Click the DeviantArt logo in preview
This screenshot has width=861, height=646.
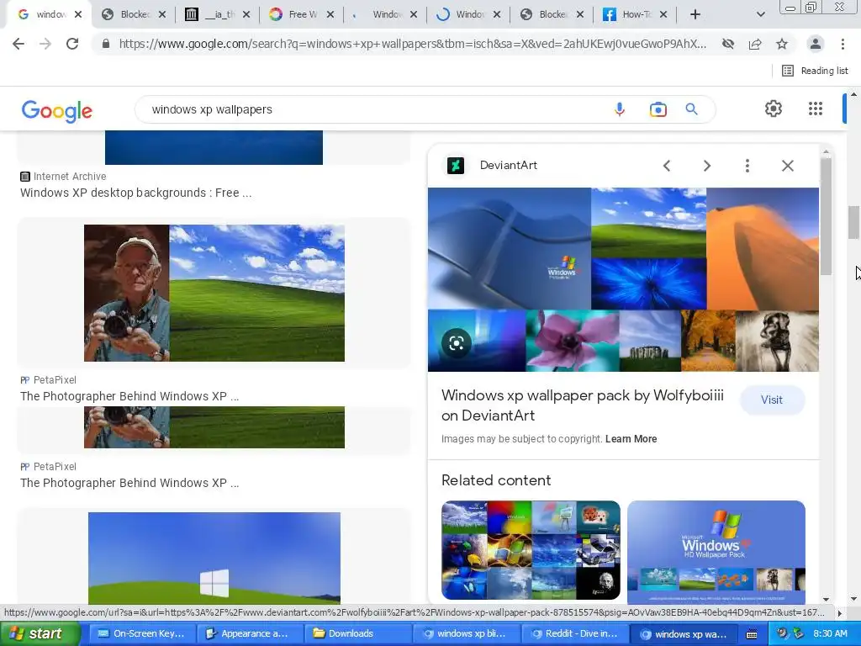coord(455,166)
